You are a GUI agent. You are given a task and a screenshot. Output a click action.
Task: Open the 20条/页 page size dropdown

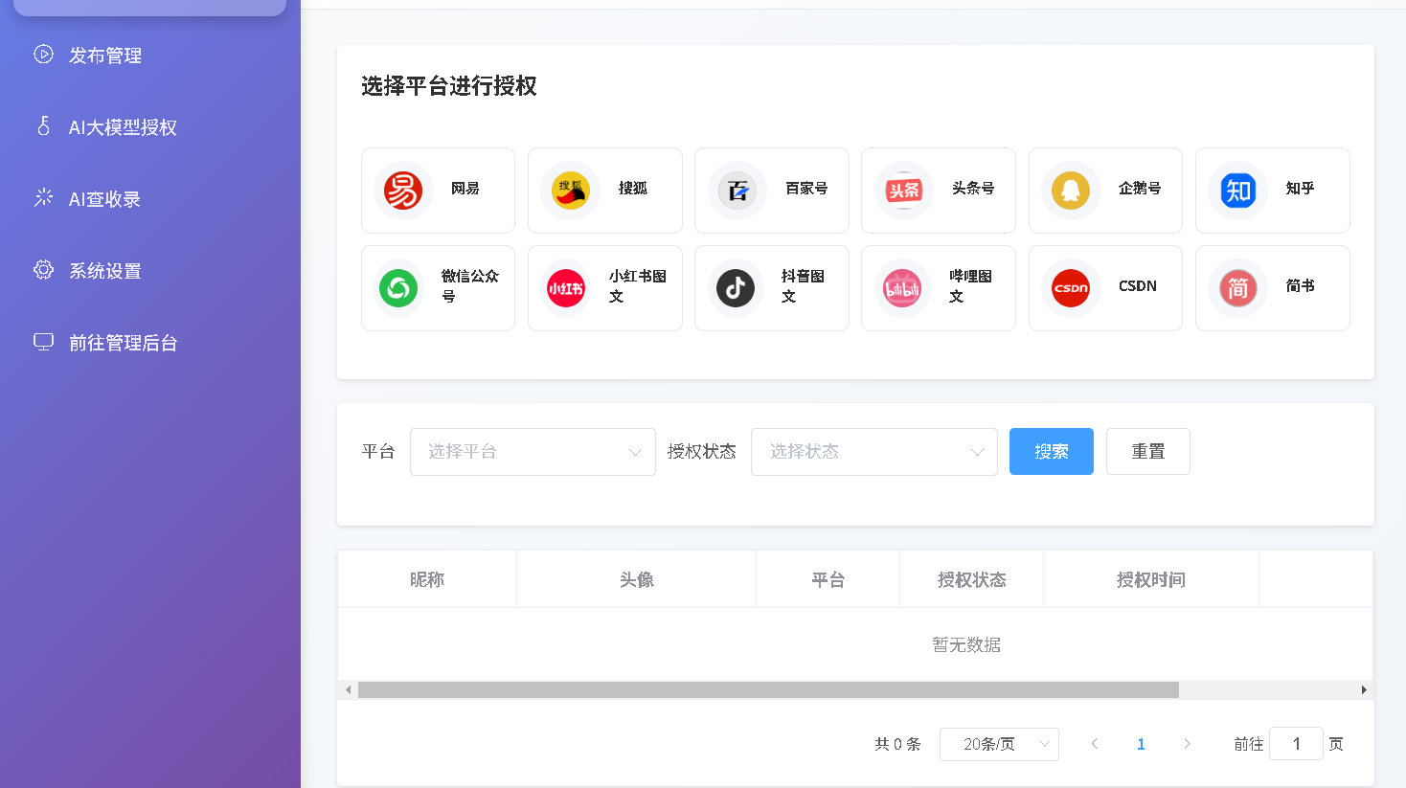pos(999,744)
